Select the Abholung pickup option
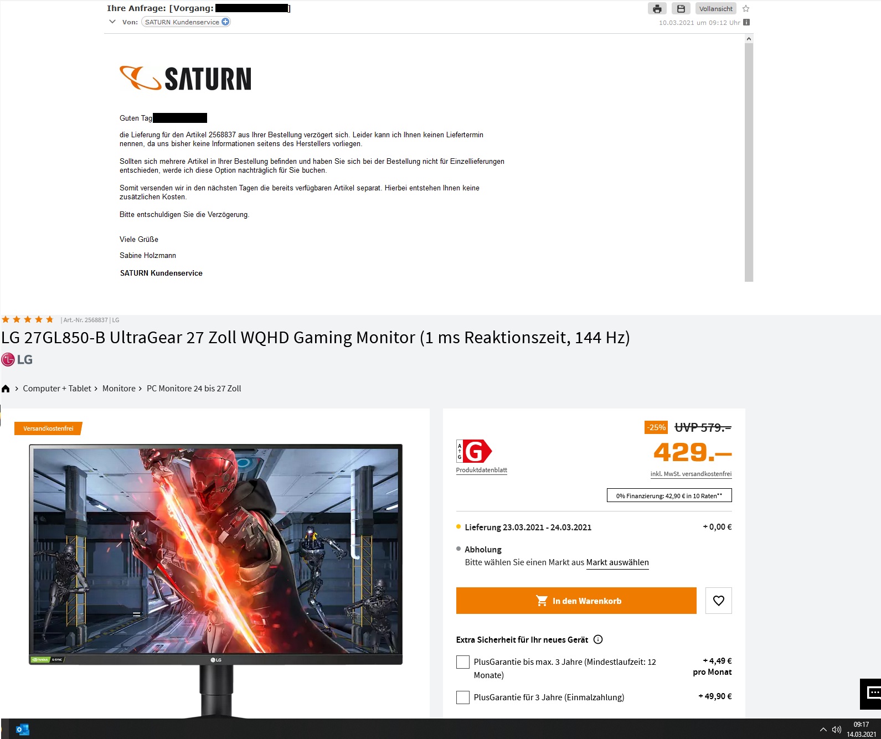Viewport: 881px width, 739px height. pyautogui.click(x=483, y=549)
